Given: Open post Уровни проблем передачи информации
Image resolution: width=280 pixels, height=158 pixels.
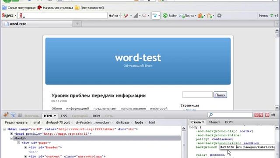Looking at the screenshot, I should (98, 96).
